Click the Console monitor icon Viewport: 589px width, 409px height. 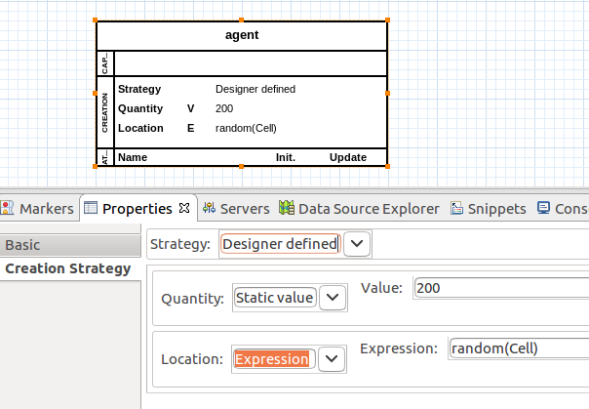tap(543, 208)
